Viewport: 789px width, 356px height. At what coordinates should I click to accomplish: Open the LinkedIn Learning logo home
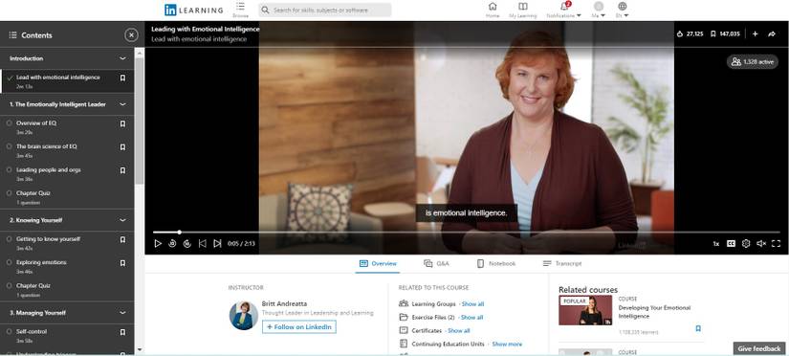[193, 11]
